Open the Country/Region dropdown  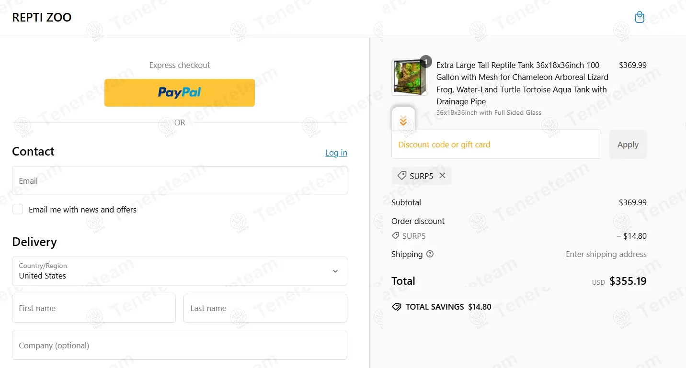180,271
